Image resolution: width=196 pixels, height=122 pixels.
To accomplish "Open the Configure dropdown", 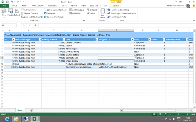I will click(x=50, y=13).
